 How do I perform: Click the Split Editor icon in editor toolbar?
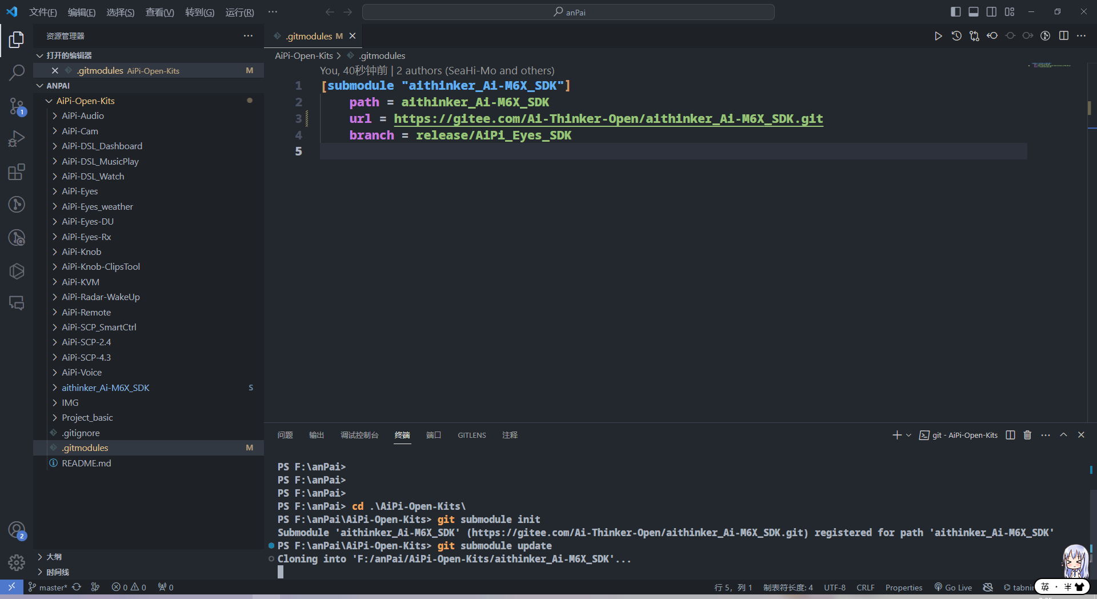pyautogui.click(x=1063, y=36)
